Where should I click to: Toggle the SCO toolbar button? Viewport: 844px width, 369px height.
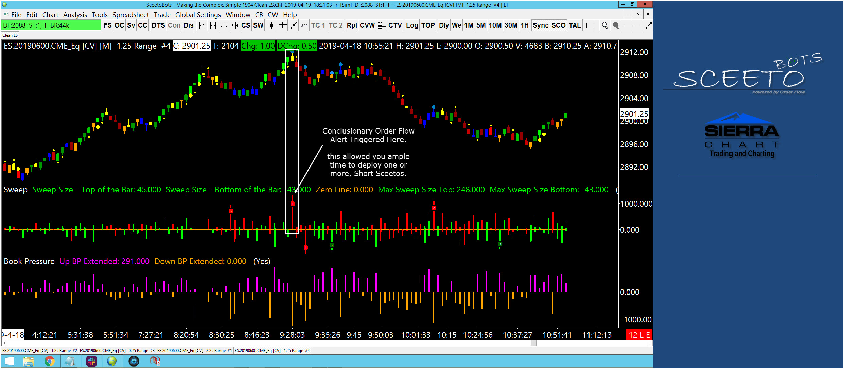click(x=558, y=25)
